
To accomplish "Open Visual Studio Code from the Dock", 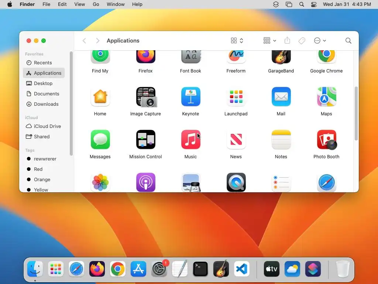I will pos(242,269).
